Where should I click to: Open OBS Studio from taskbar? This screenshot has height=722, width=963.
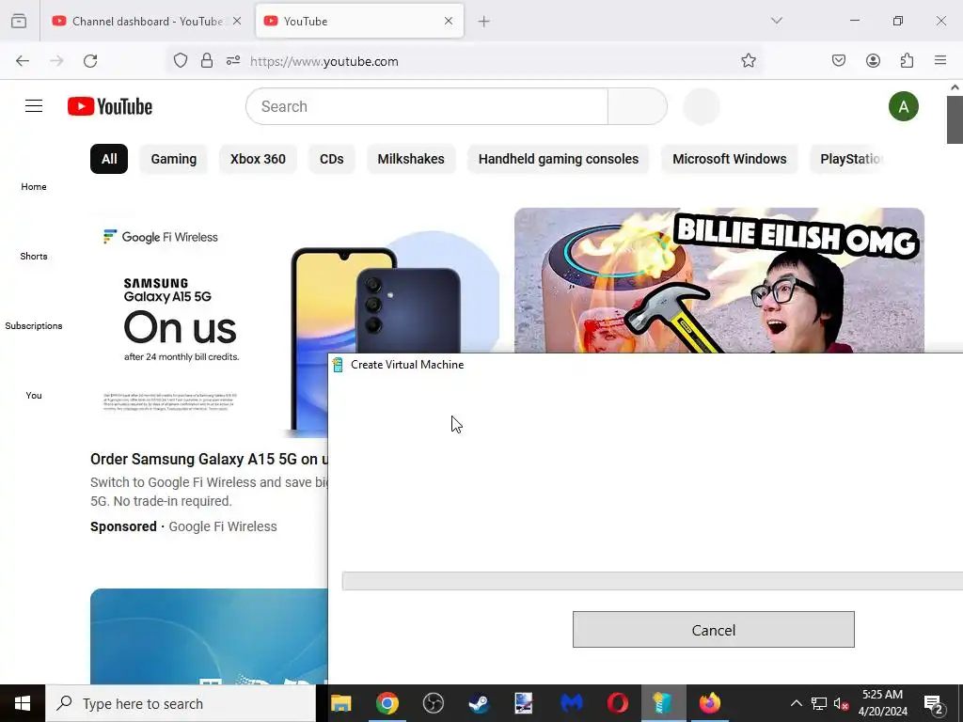433,703
